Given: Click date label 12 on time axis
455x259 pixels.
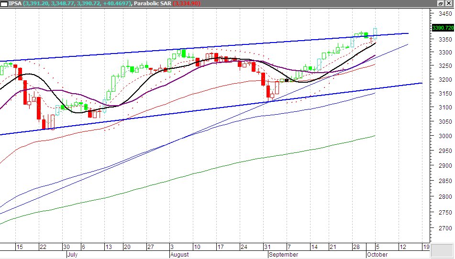Looking at the screenshot, I should pos(403,247).
